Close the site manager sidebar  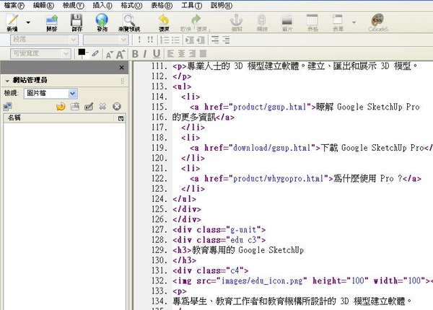[x=123, y=67]
